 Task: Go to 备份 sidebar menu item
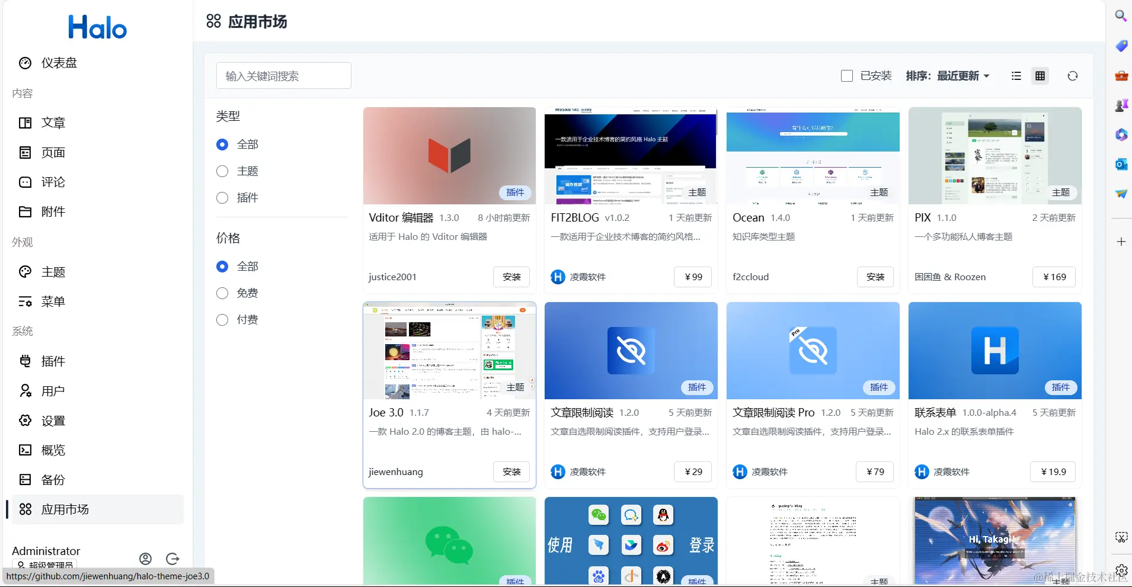tap(98, 480)
